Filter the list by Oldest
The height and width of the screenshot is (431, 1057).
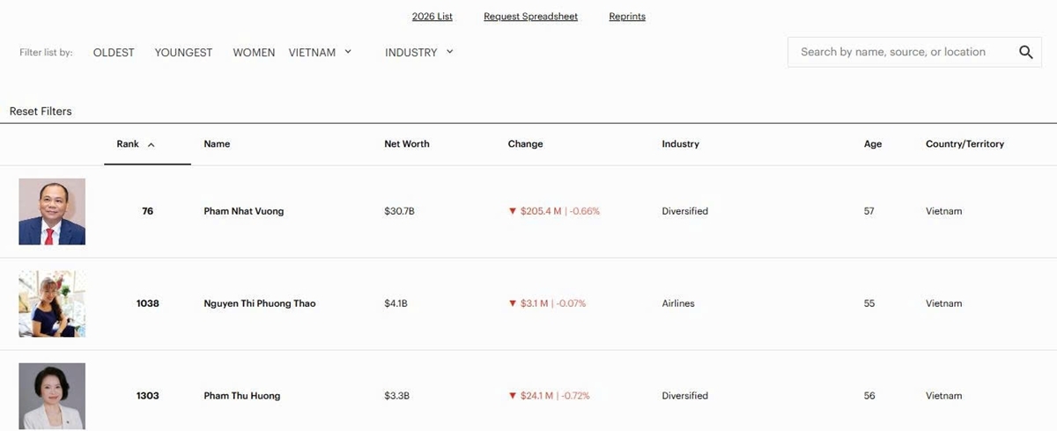tap(114, 53)
